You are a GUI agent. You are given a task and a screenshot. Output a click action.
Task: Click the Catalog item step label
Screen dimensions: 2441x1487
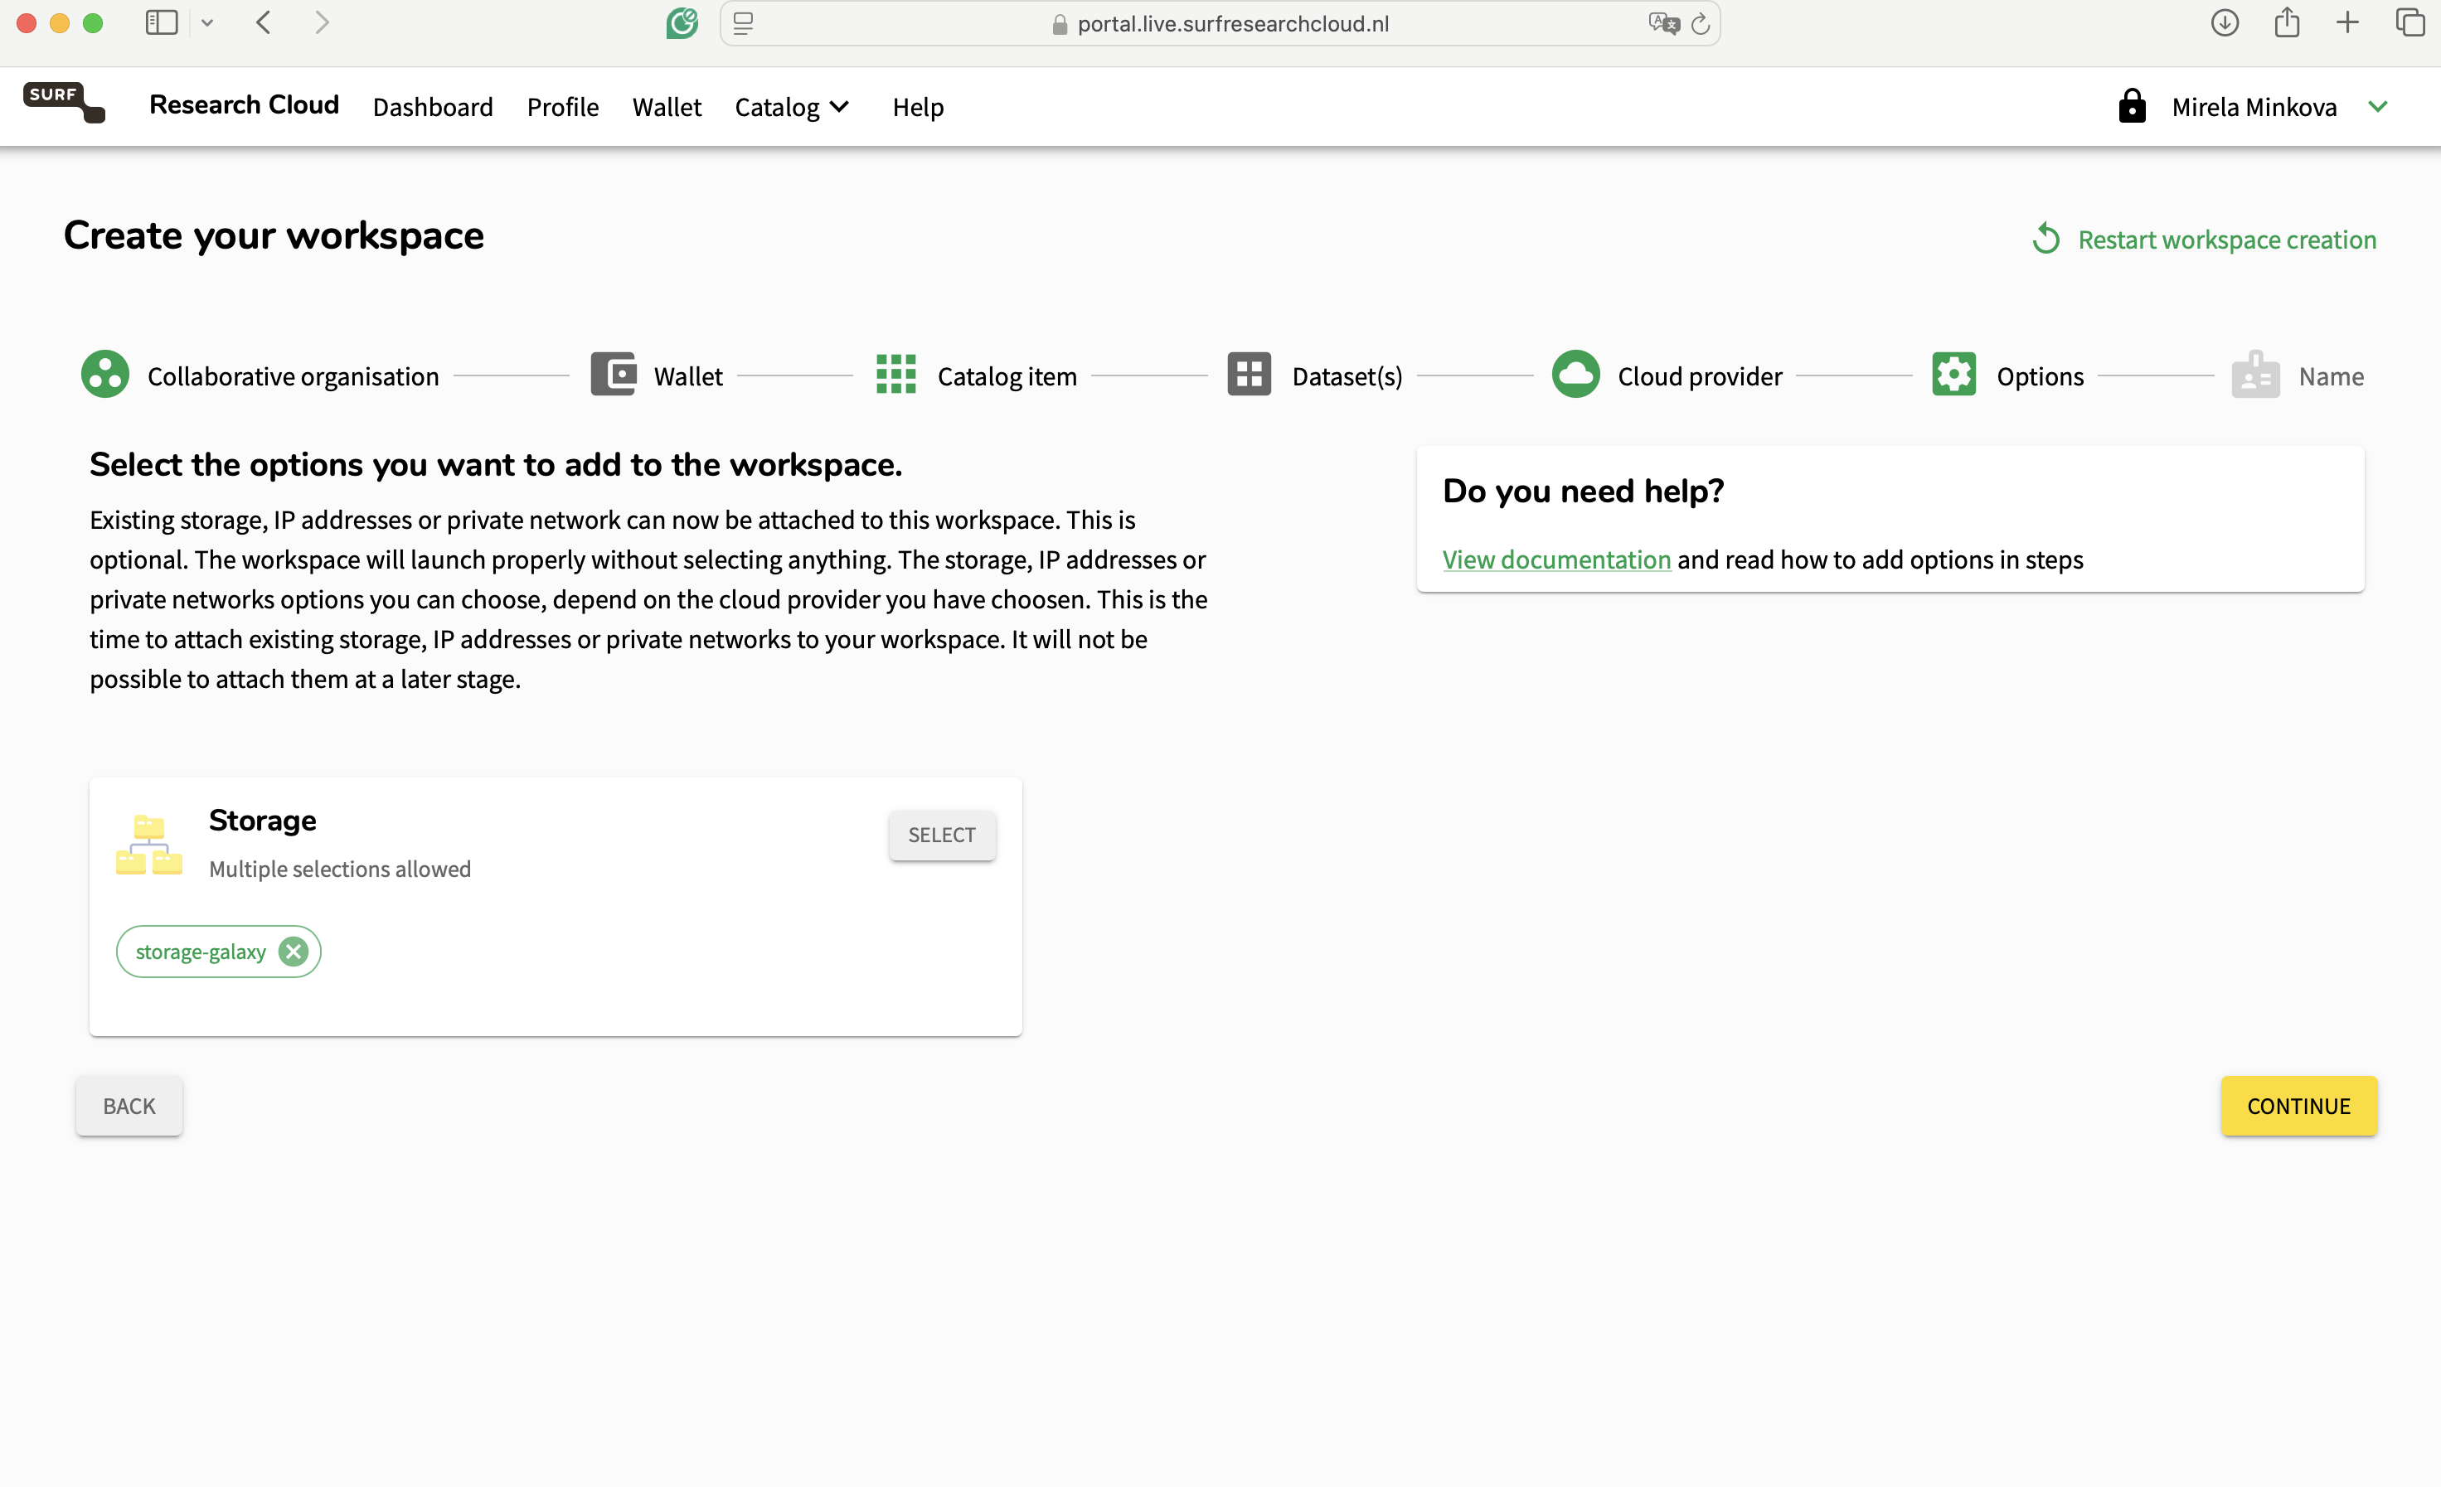pos(1007,376)
